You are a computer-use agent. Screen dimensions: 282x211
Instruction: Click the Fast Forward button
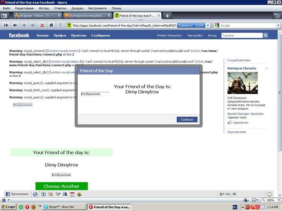click(33, 25)
